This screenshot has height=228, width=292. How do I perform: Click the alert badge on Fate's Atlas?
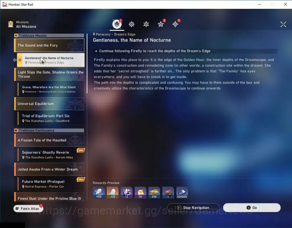(41, 206)
